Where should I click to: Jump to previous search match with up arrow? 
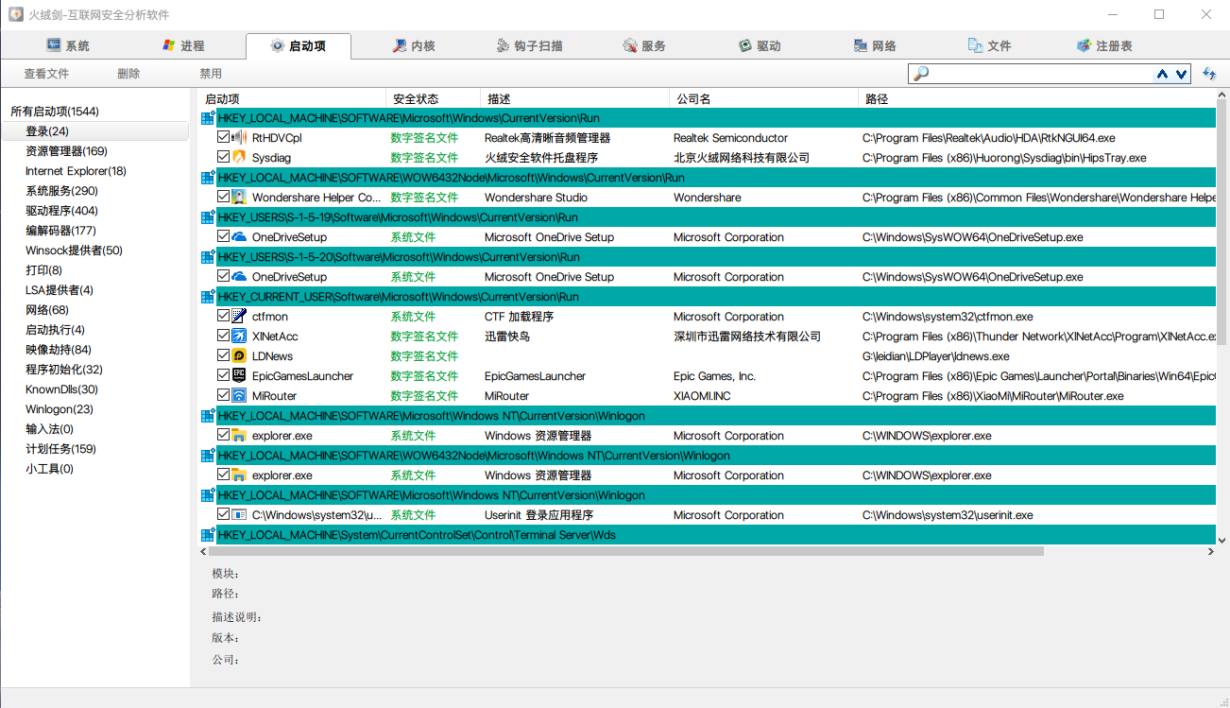1163,74
